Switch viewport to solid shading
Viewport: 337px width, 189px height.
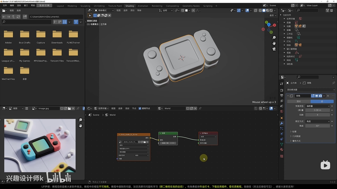[264, 10]
